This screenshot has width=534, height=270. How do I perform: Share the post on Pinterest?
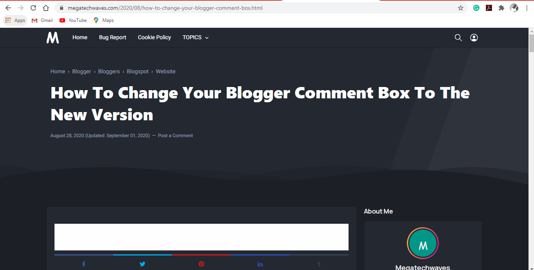[x=201, y=264]
